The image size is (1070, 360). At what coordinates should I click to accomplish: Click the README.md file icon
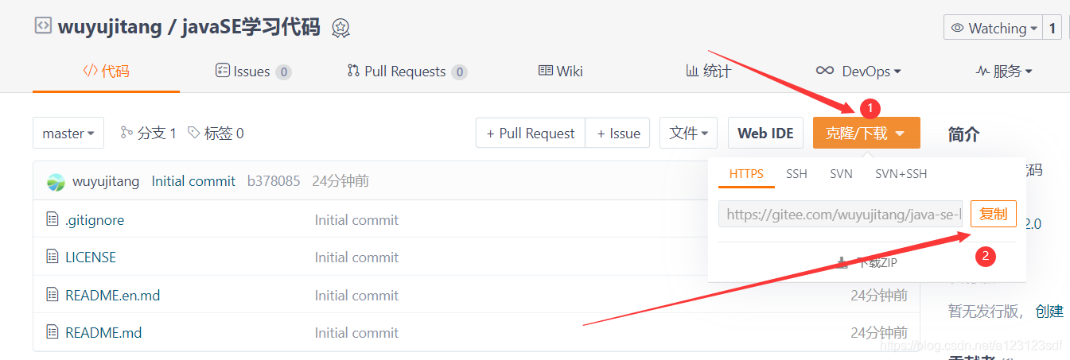tap(53, 333)
